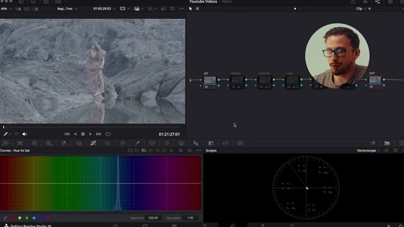Play the clip in reverse
Screen dimensions: 404x227
pyautogui.click(x=75, y=134)
